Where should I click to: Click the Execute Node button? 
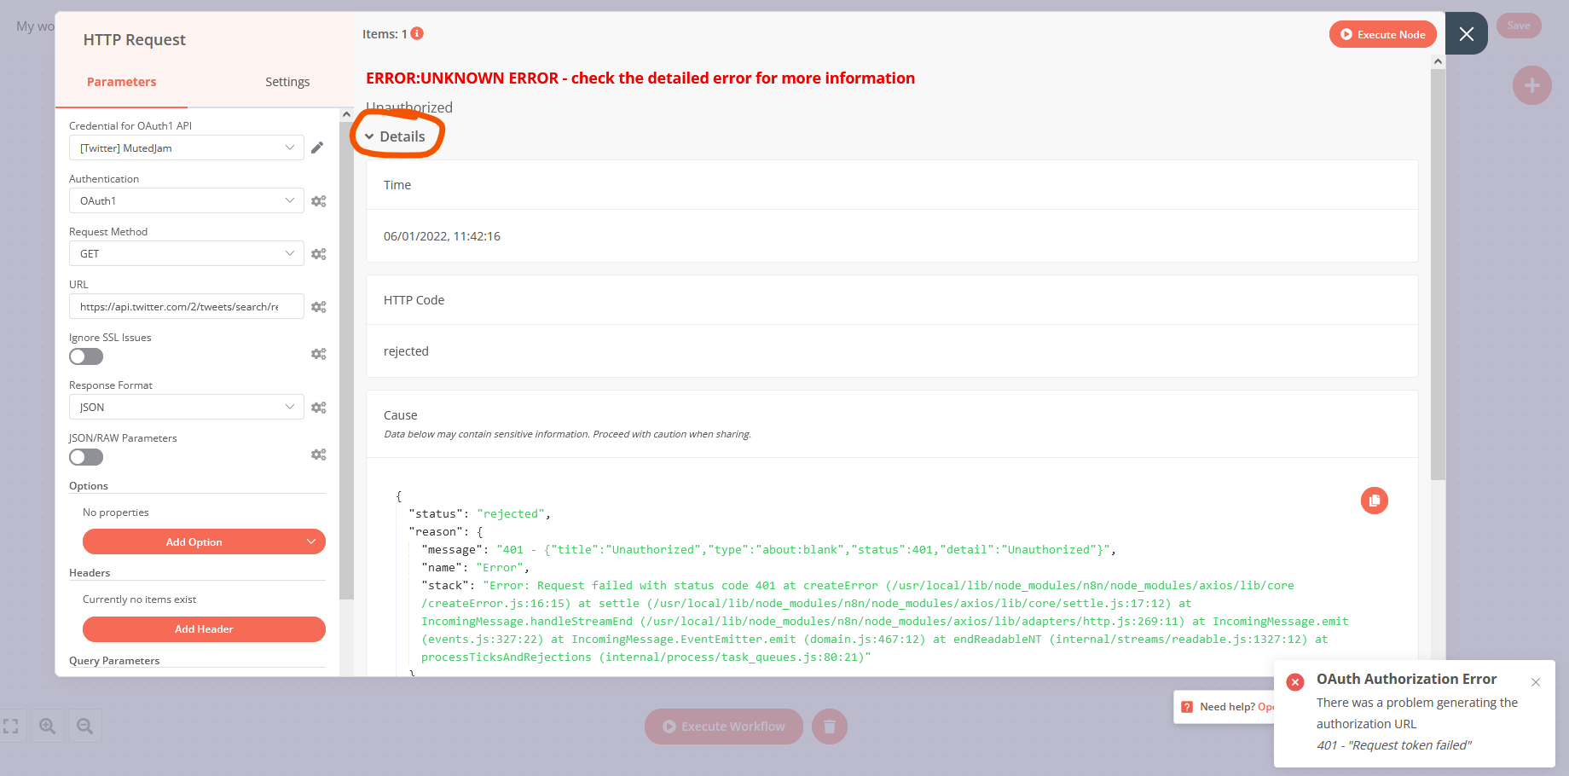1382,34
